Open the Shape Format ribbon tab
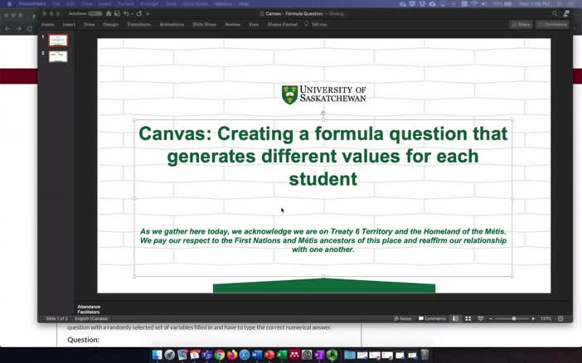 [x=283, y=25]
